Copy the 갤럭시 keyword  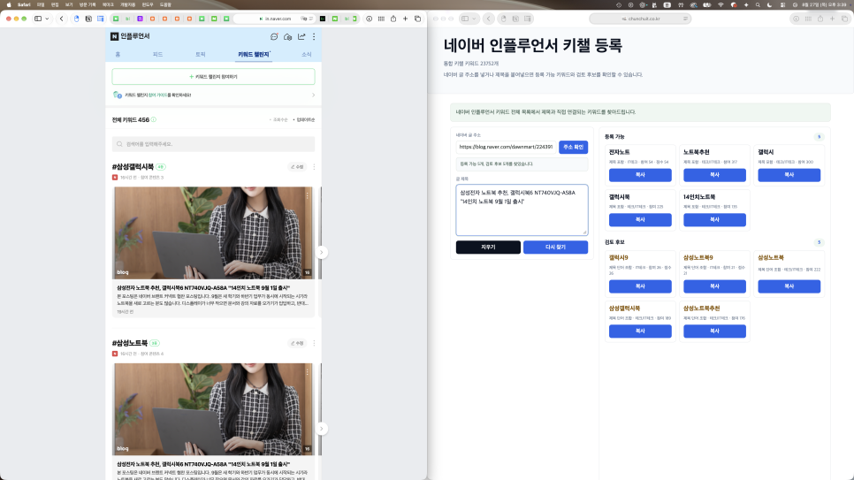789,175
